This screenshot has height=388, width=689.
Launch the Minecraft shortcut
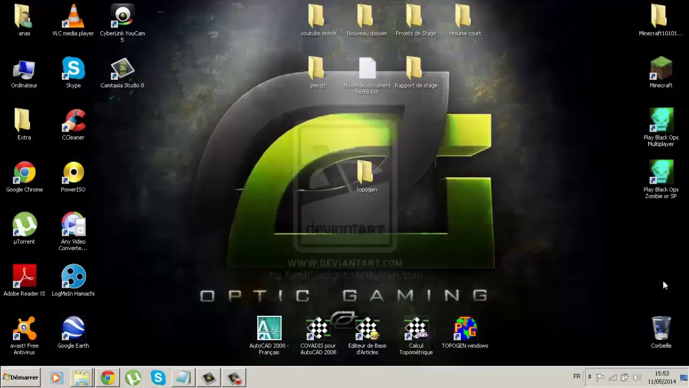click(661, 73)
